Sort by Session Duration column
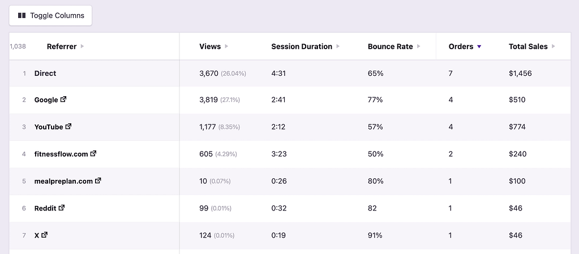The image size is (579, 254). click(x=302, y=46)
